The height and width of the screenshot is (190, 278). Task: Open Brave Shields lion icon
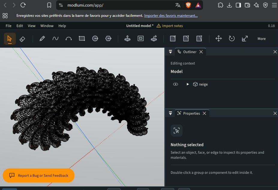(188, 5)
